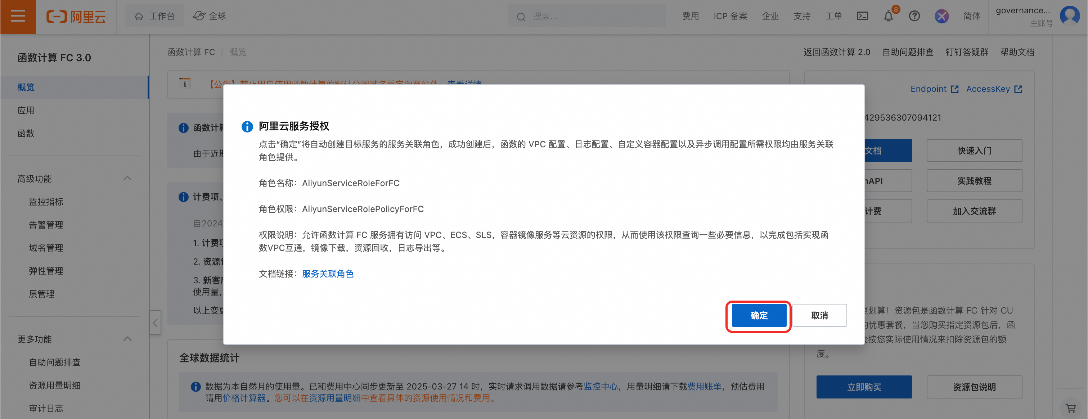Open 价格计算器 link
The height and width of the screenshot is (419, 1088).
coord(244,398)
